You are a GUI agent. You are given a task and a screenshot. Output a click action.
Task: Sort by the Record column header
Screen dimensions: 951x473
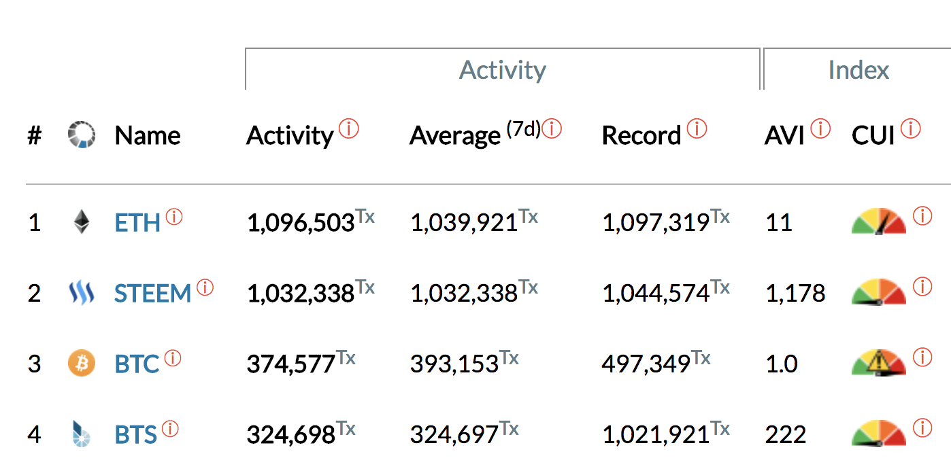click(x=641, y=136)
